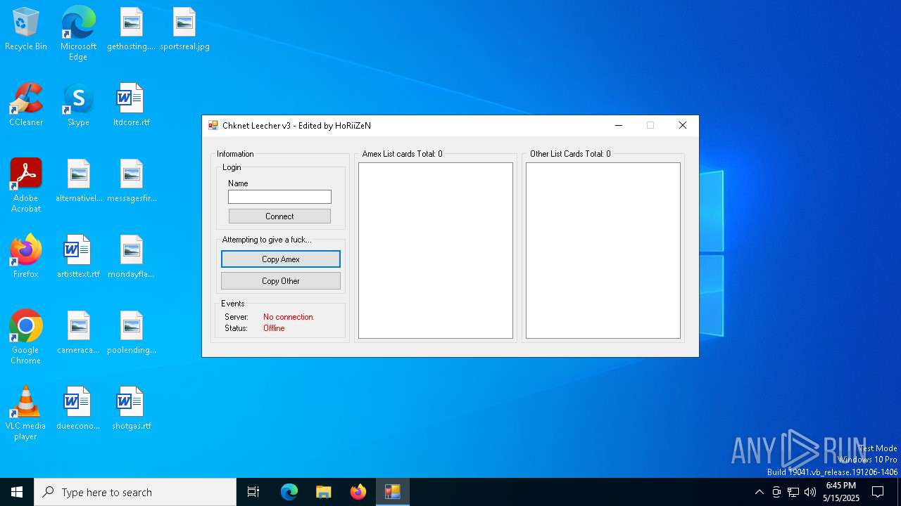The width and height of the screenshot is (901, 506).
Task: Open the notification center icon
Action: 878,492
